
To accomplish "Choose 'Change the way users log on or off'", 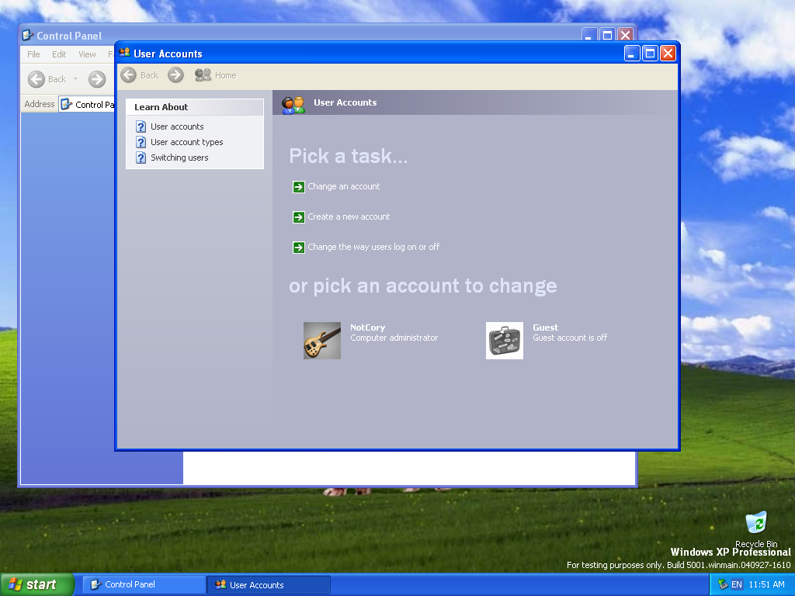I will tap(373, 247).
